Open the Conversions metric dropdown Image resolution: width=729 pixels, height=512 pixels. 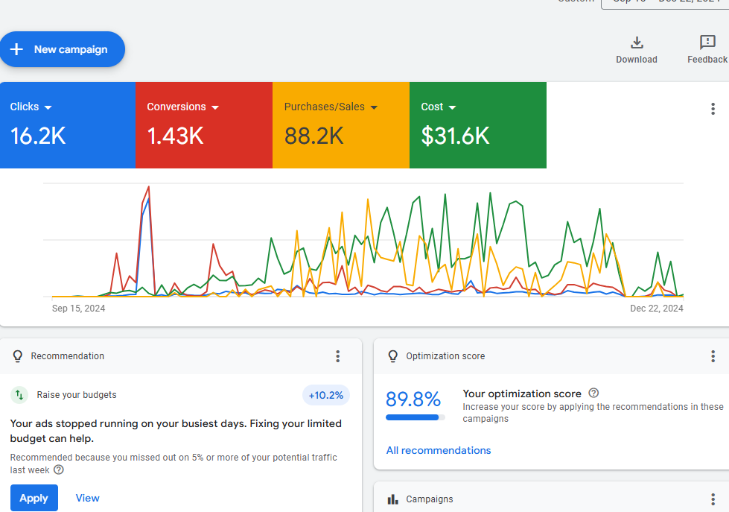214,107
